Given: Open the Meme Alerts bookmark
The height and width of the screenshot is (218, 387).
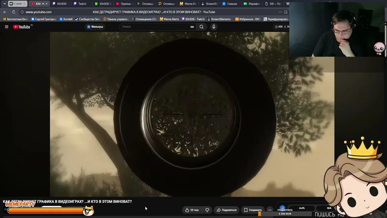Looking at the screenshot, I should click(x=169, y=19).
